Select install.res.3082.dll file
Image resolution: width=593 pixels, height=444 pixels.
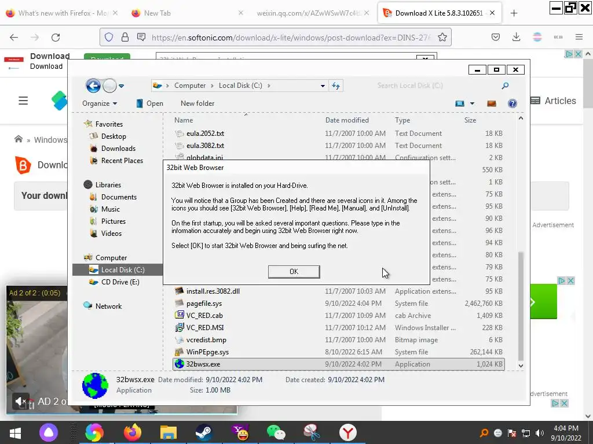(338, 291)
